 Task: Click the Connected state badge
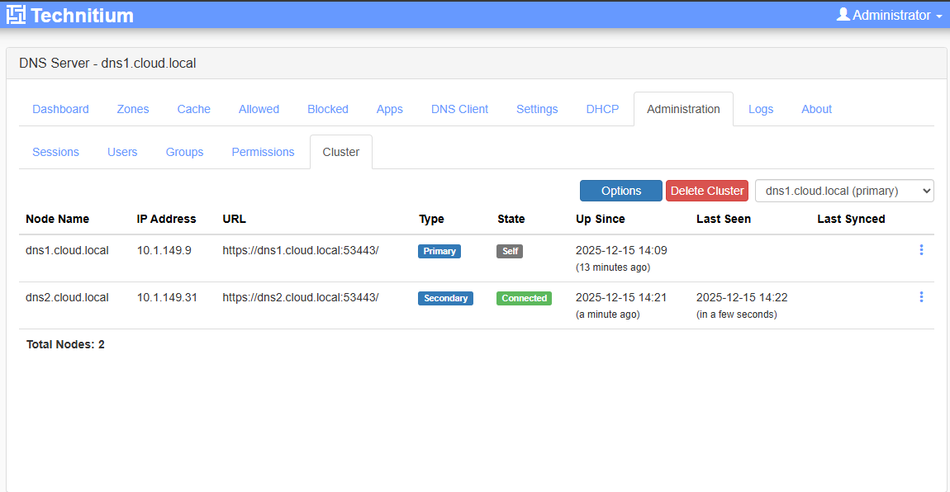[524, 298]
